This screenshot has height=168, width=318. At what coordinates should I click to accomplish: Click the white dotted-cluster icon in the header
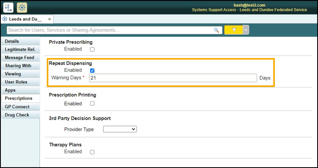tap(8, 7)
